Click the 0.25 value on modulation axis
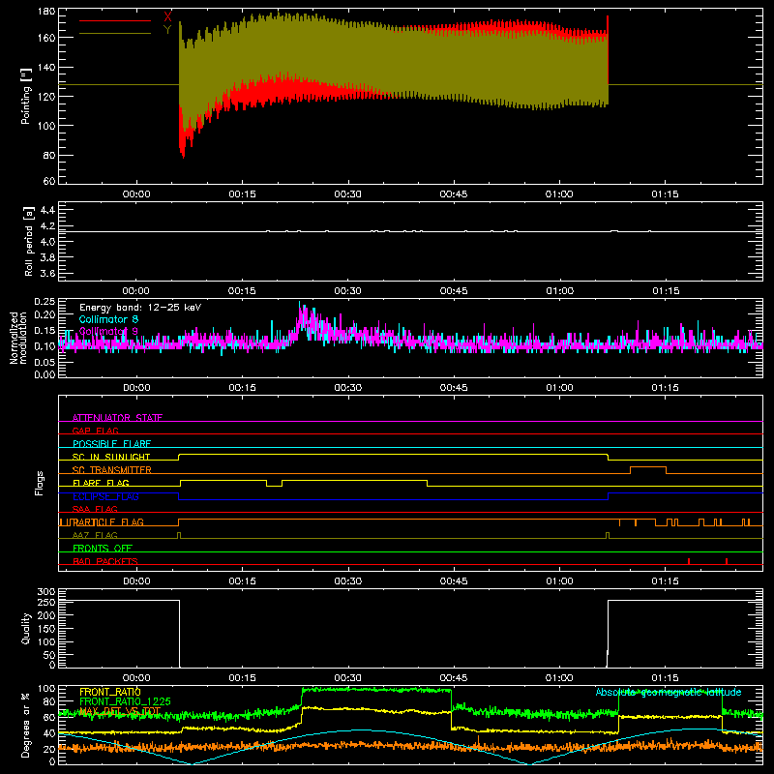The image size is (774, 774). coord(45,302)
